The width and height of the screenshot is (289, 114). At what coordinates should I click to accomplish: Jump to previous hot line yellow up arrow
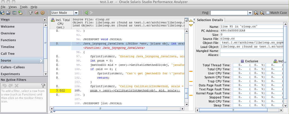191,21
